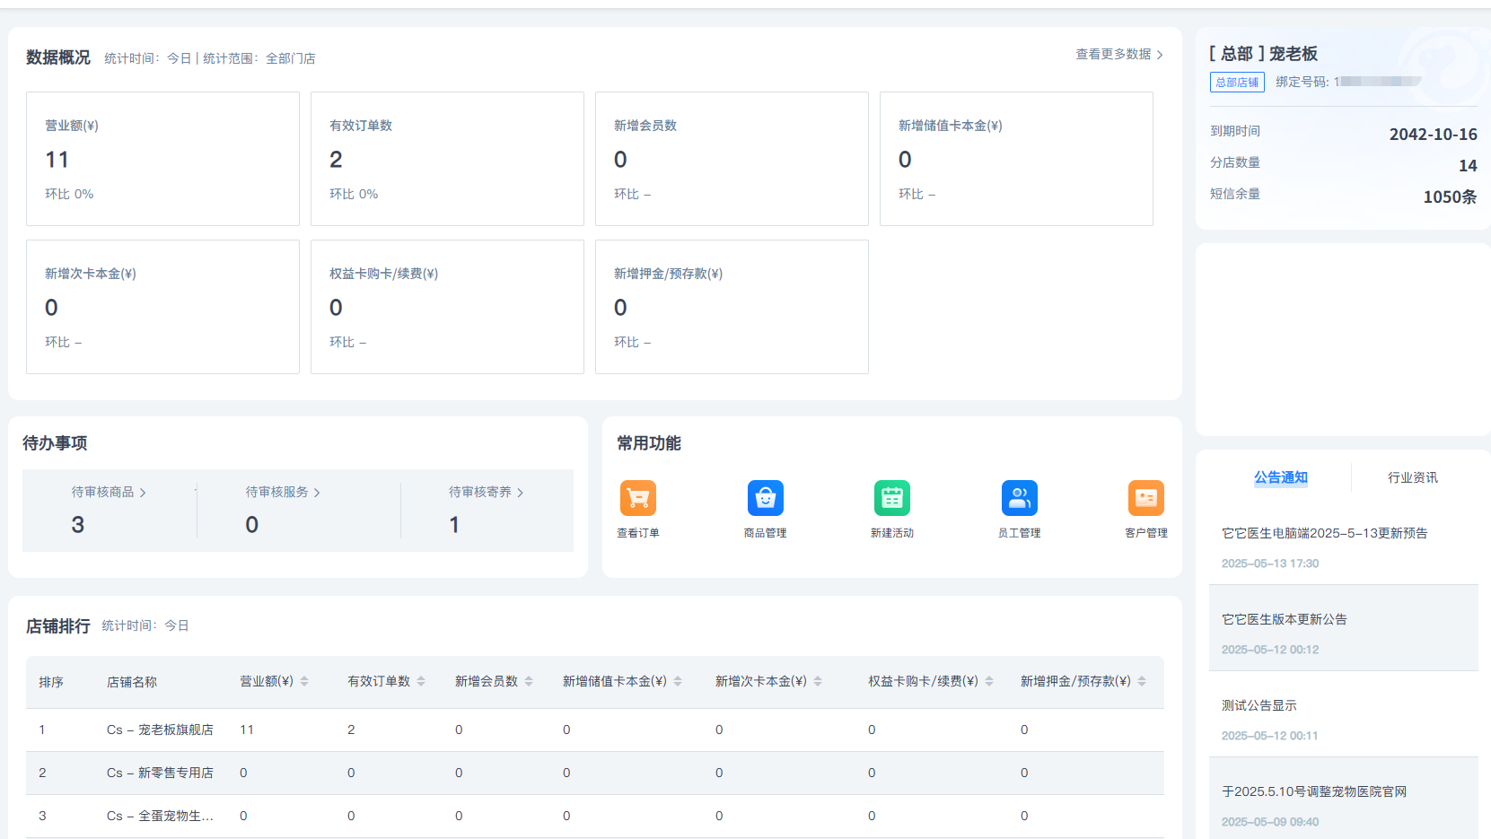Open announcement 它它医生版本更新公告
Viewport: 1491px width, 839px height.
(1284, 620)
